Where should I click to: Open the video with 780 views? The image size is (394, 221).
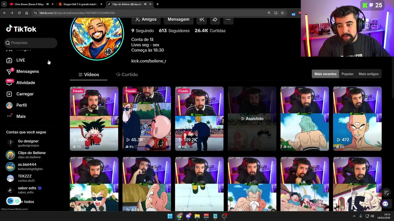[x=252, y=184]
